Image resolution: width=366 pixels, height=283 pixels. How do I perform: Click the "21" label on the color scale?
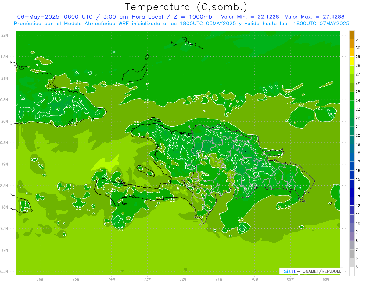(358, 127)
